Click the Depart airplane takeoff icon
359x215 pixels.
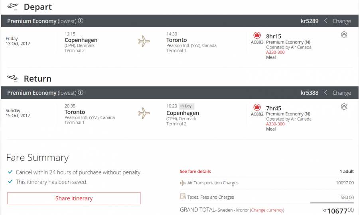click(x=13, y=7)
